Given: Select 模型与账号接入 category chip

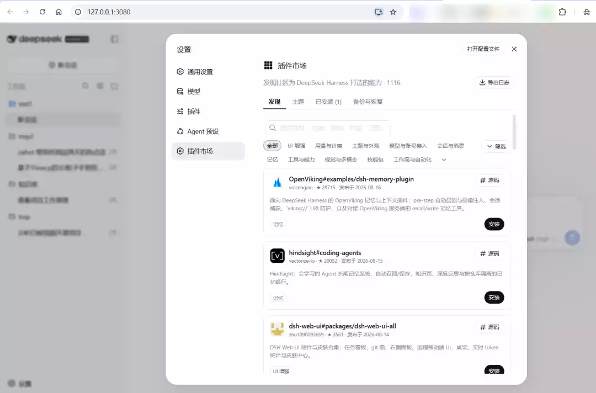Looking at the screenshot, I should 408,146.
